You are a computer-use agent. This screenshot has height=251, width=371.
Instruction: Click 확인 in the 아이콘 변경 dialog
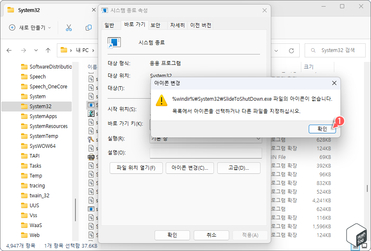[322, 129]
